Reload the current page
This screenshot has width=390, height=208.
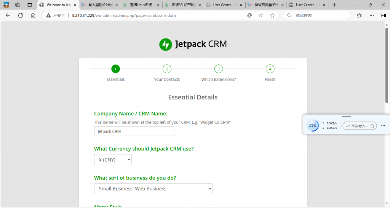[21, 15]
